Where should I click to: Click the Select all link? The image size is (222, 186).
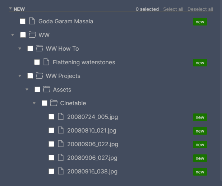pos(173,9)
